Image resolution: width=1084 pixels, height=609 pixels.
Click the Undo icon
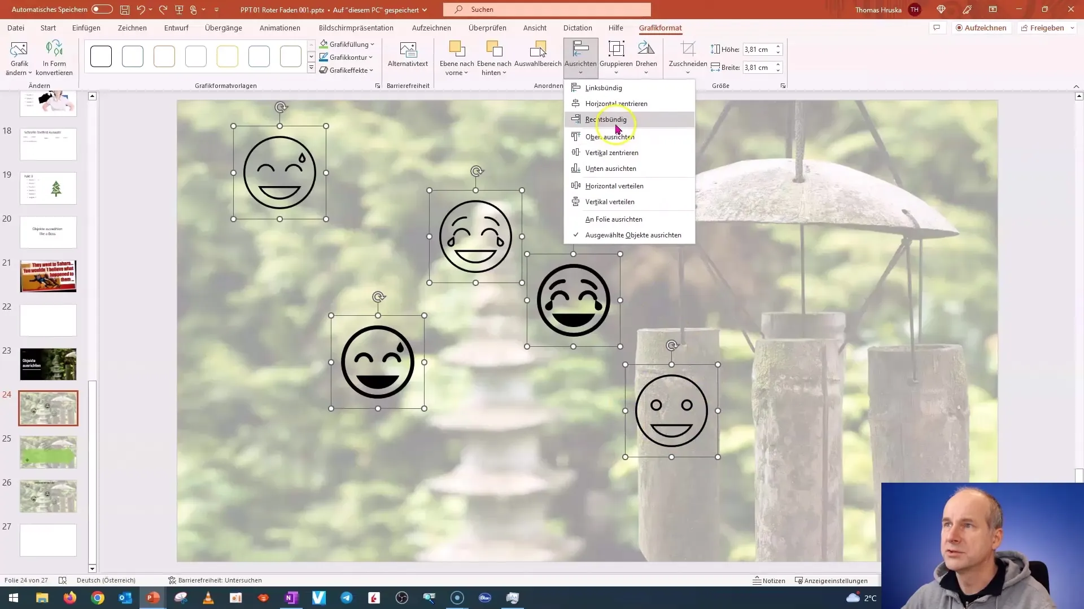click(141, 10)
